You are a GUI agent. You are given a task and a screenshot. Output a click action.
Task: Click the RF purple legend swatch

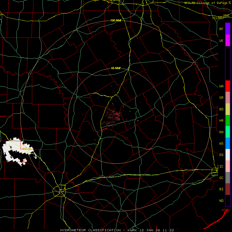(x=228, y=29)
